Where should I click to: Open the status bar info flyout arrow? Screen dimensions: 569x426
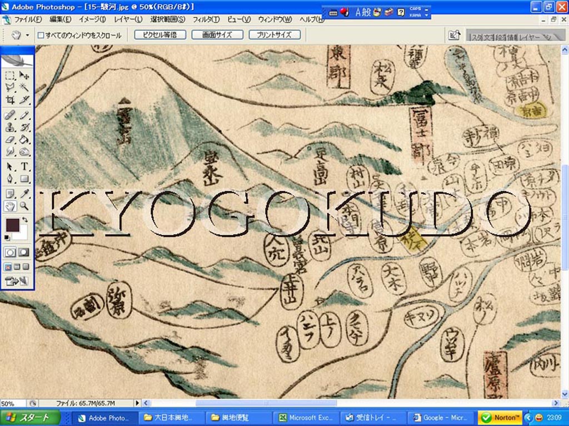point(137,403)
